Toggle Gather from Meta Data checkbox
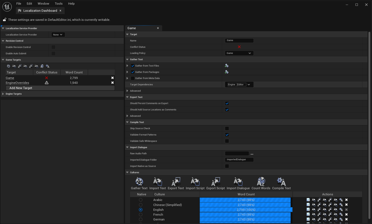 133,78
